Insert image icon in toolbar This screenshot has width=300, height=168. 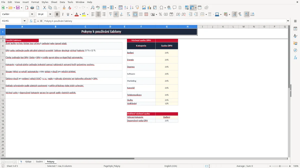click(144, 8)
